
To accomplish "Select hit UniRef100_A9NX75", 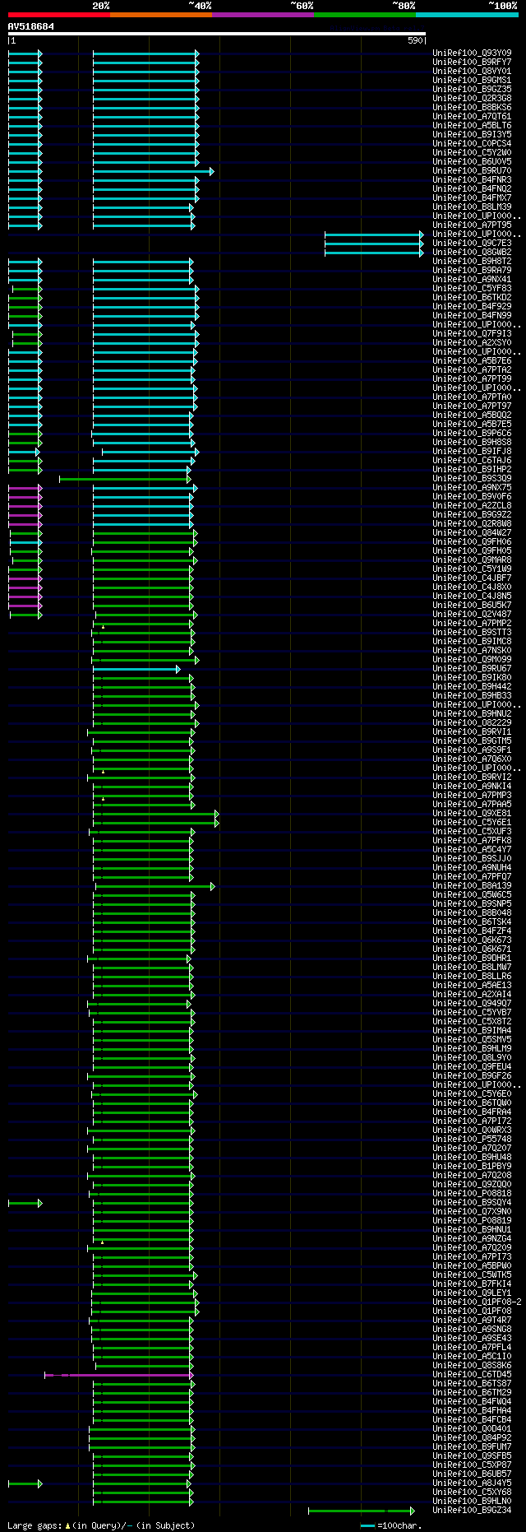I will (x=472, y=488).
